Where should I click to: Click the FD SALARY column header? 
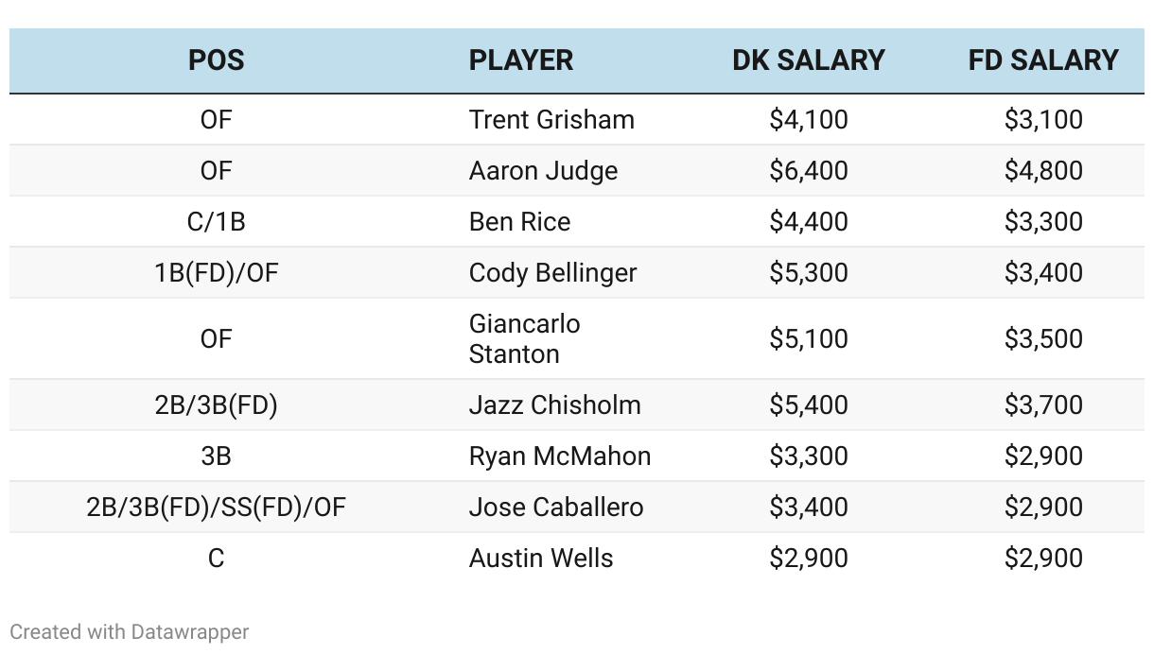pos(1043,60)
